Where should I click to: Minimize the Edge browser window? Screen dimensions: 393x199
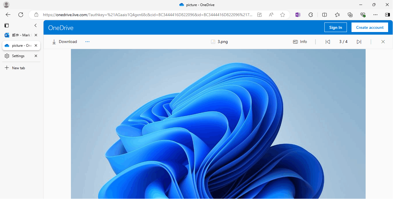(x=361, y=5)
